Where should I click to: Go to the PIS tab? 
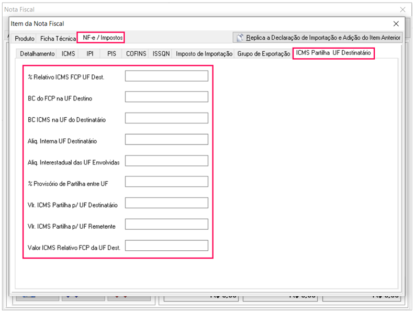(x=111, y=54)
